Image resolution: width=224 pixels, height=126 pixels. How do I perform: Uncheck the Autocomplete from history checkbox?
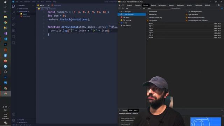(x=187, y=17)
